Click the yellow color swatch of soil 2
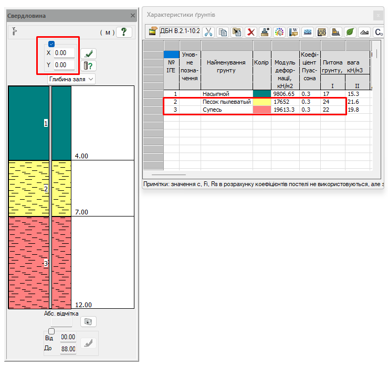The image size is (388, 368). [x=261, y=102]
